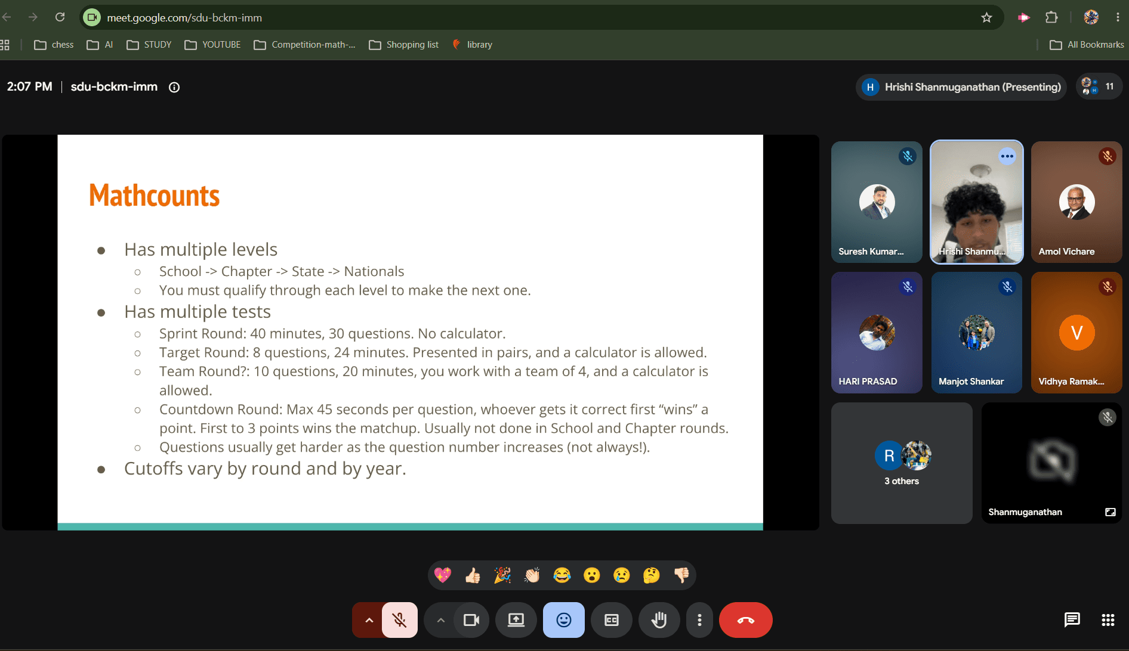Open picture-in-picture icon on Shanmuganathan tile
The width and height of the screenshot is (1129, 651).
[1111, 512]
